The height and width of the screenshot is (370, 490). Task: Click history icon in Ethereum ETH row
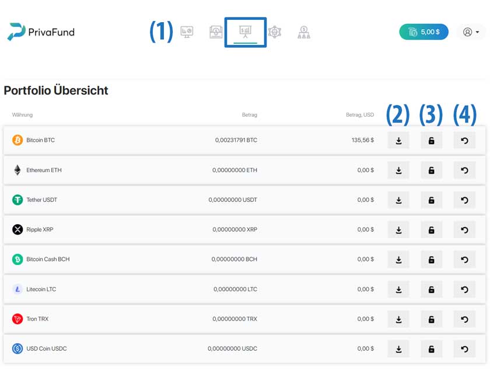464,170
